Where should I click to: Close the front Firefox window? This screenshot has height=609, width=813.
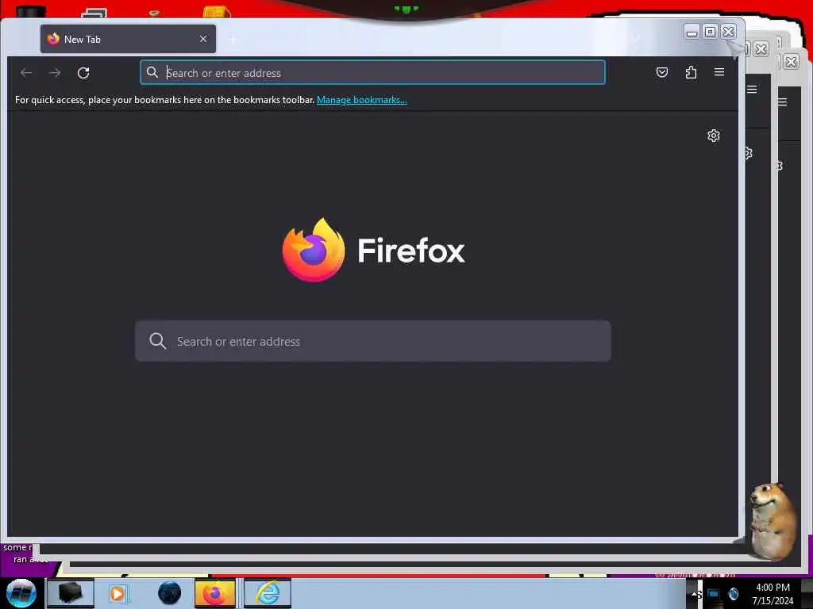pos(729,32)
